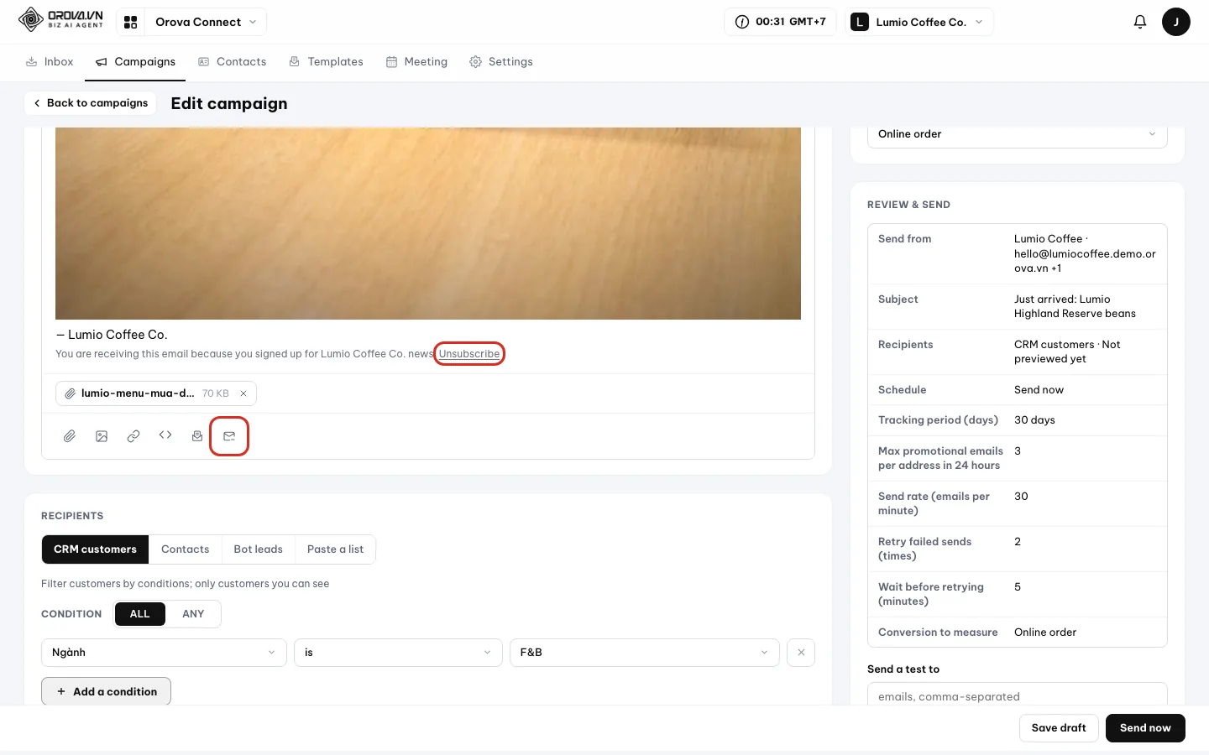
Task: Click the unsubscribe envelope icon in toolbar
Action: [229, 436]
